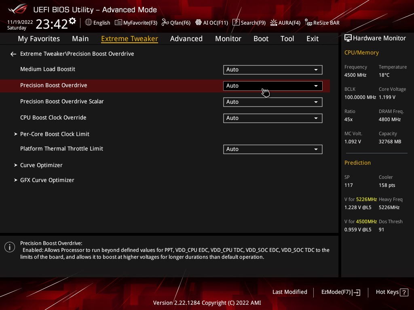Click the 4800 MHz DRAM frequency value

[390, 119]
